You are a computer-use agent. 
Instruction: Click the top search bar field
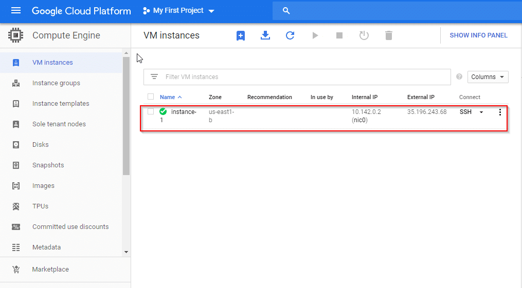[x=397, y=11]
